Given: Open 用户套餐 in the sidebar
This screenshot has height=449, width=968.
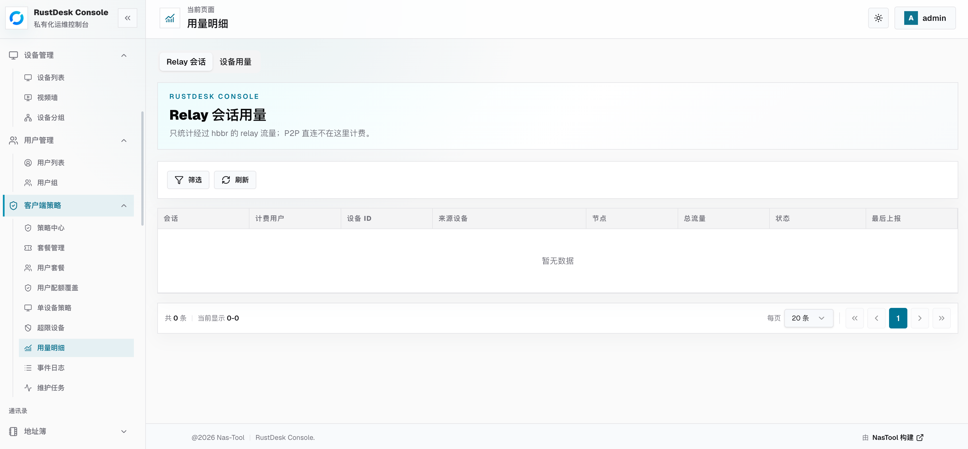Looking at the screenshot, I should 76,268.
